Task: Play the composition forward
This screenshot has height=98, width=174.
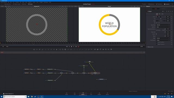Action: [x=74, y=47]
